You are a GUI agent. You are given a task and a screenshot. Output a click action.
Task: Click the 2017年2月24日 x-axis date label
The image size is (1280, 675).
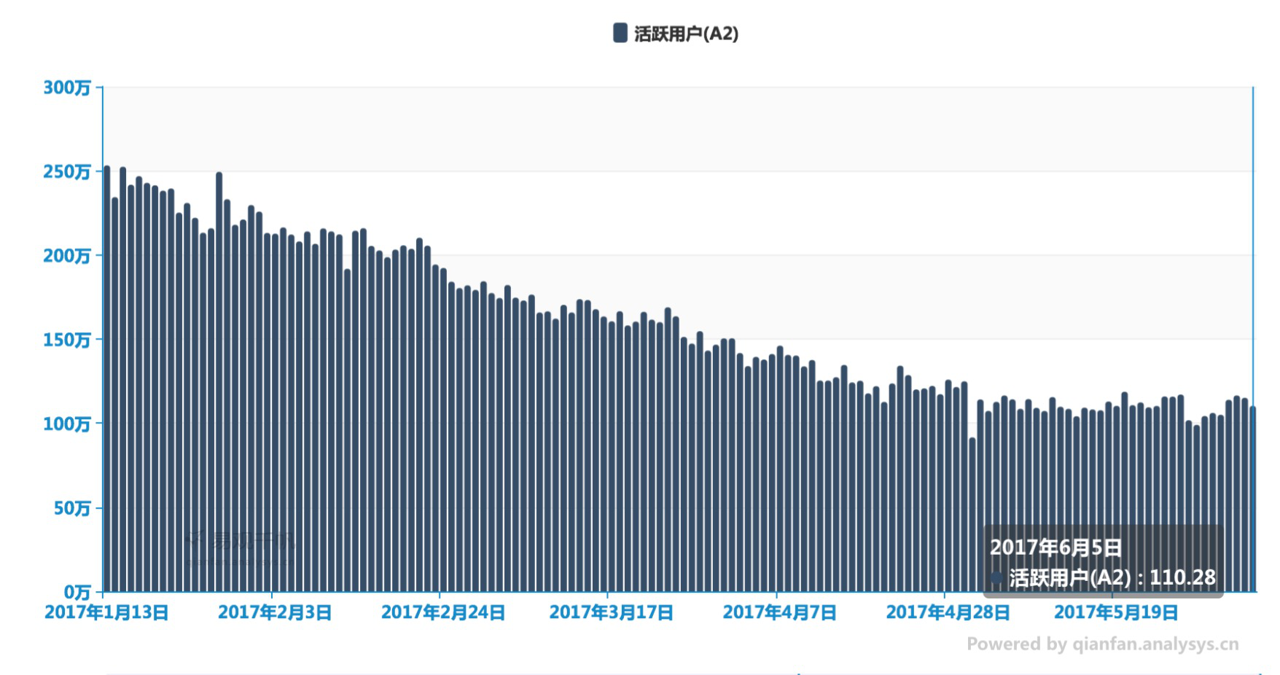click(x=443, y=612)
